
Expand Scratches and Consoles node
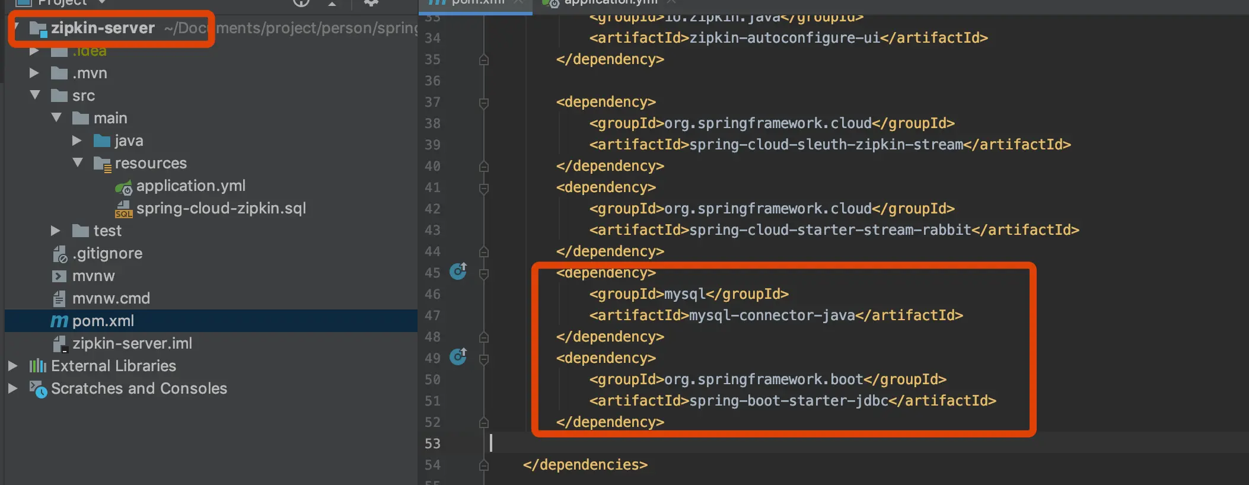12,388
